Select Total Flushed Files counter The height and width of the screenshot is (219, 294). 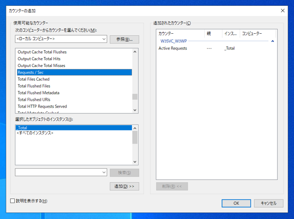click(x=74, y=86)
